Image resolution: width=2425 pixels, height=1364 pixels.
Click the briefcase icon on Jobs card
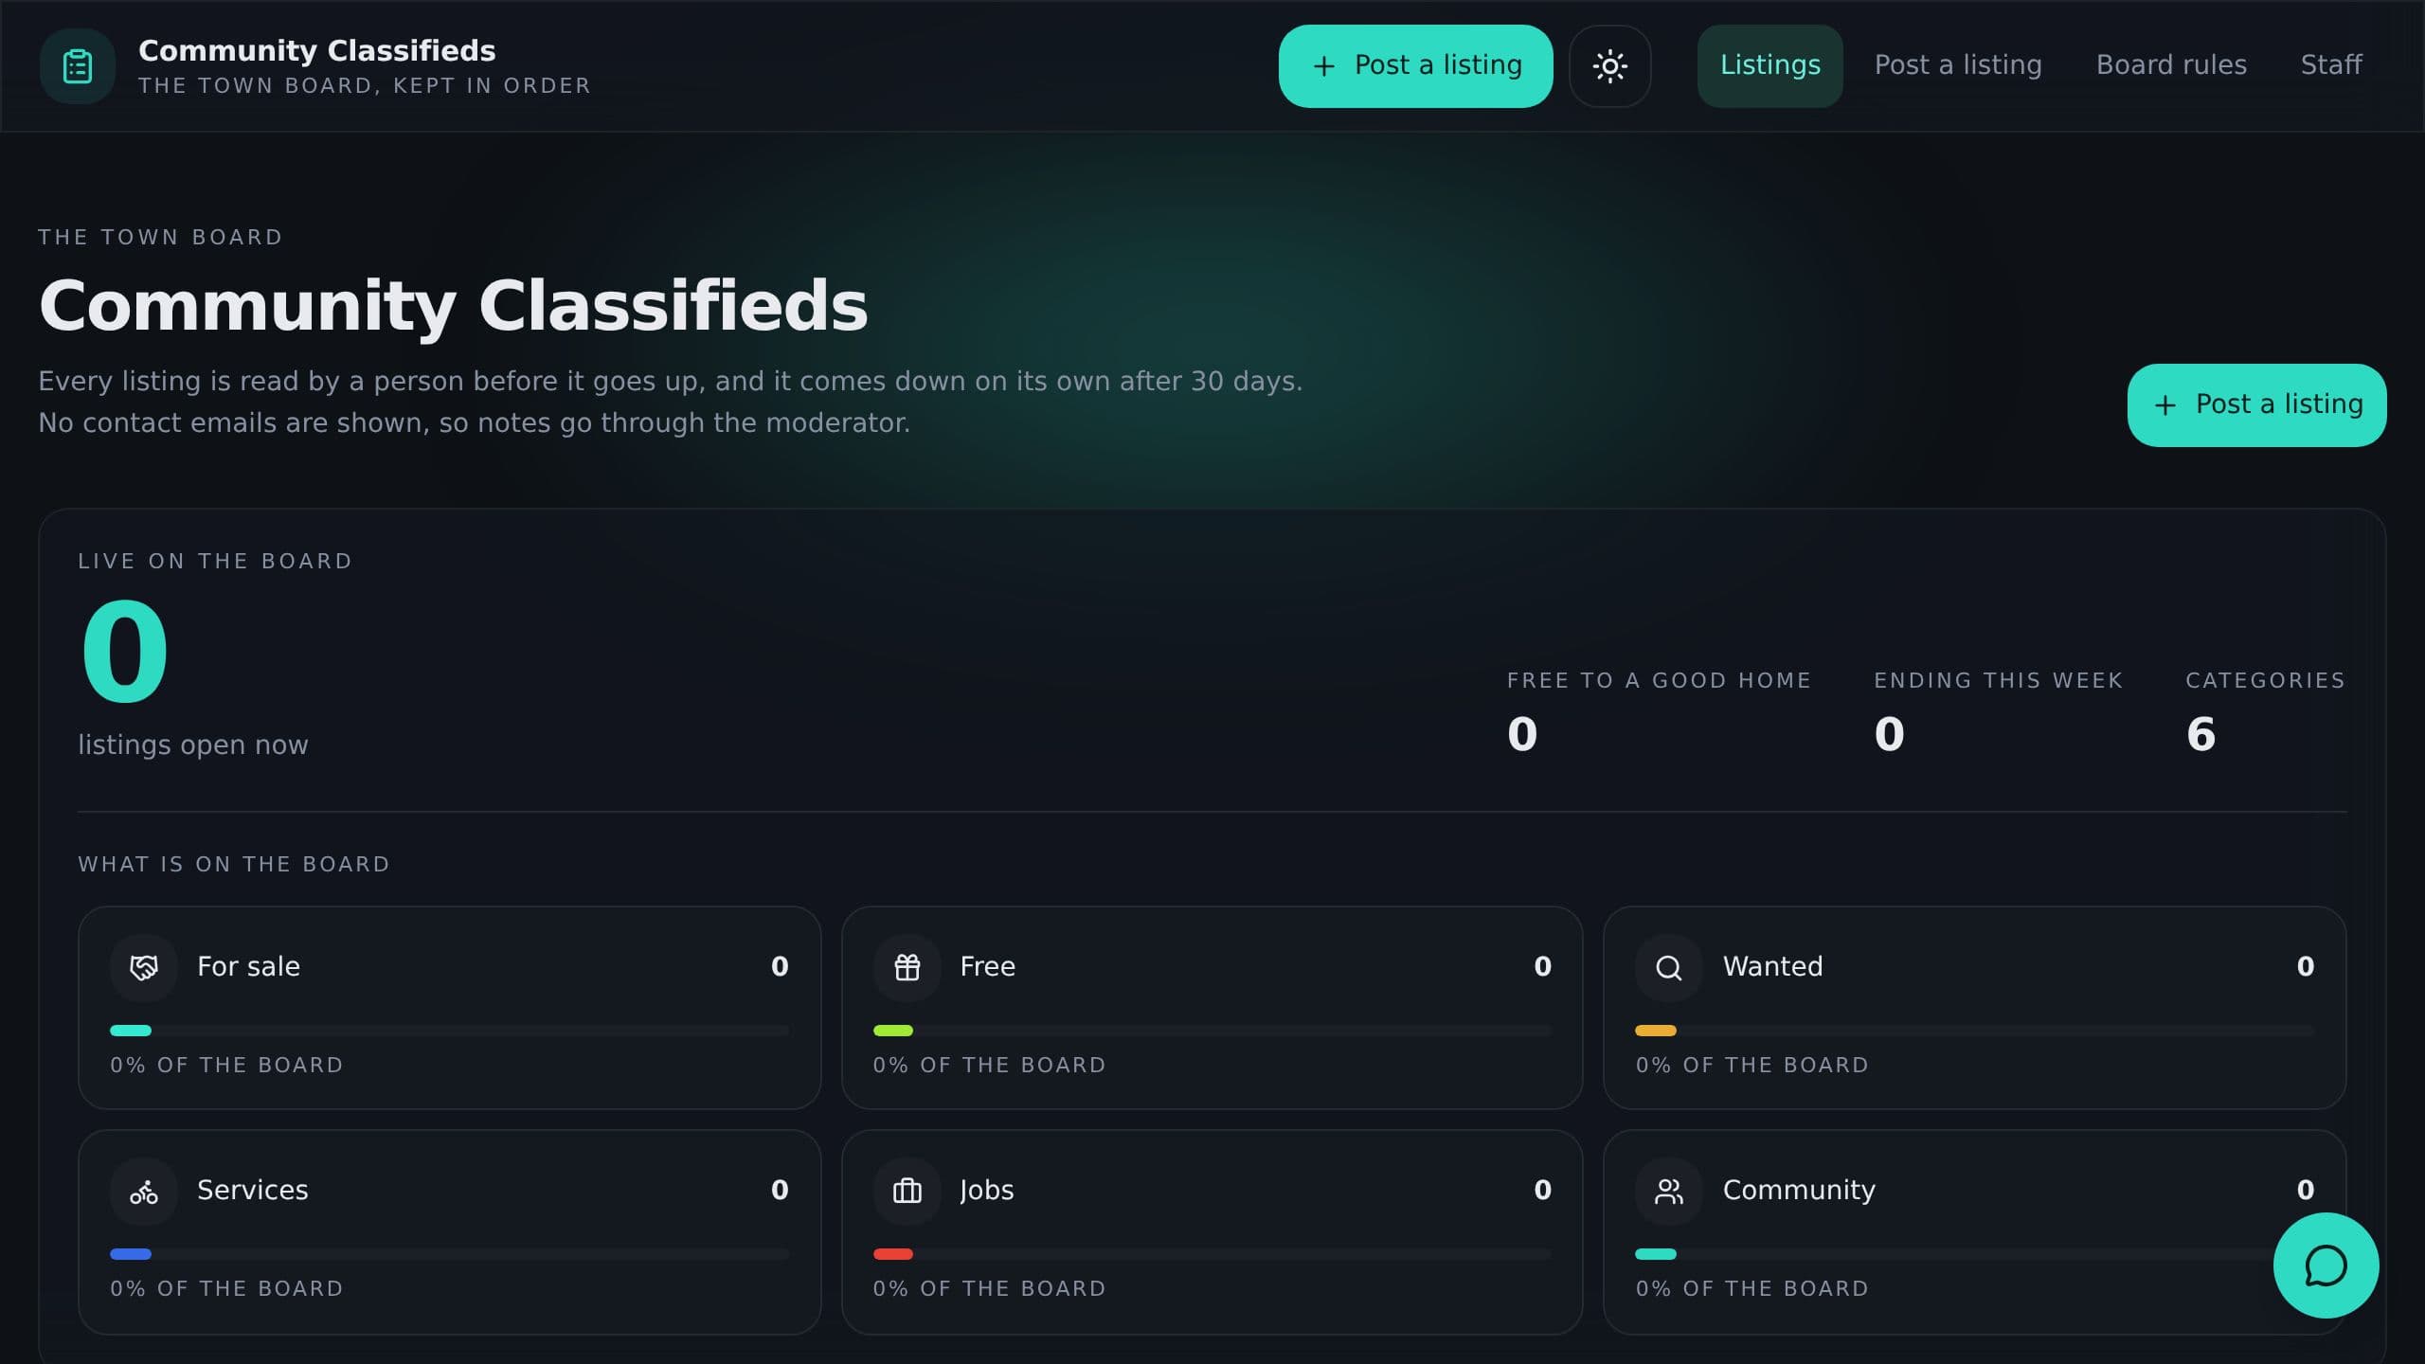(x=907, y=1191)
